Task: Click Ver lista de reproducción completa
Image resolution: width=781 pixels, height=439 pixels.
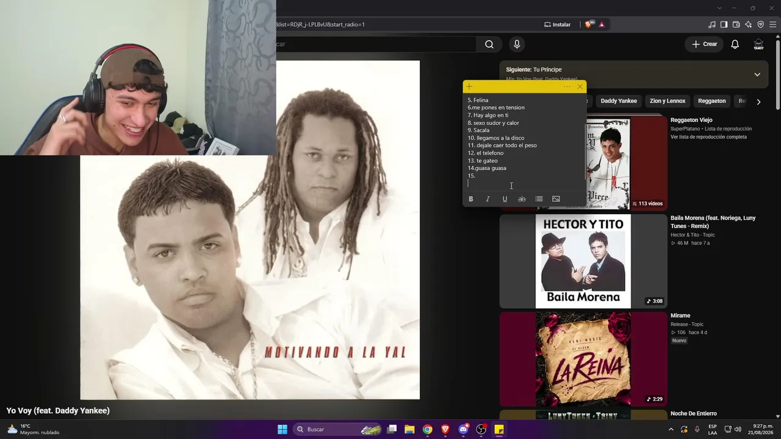Action: tap(708, 137)
